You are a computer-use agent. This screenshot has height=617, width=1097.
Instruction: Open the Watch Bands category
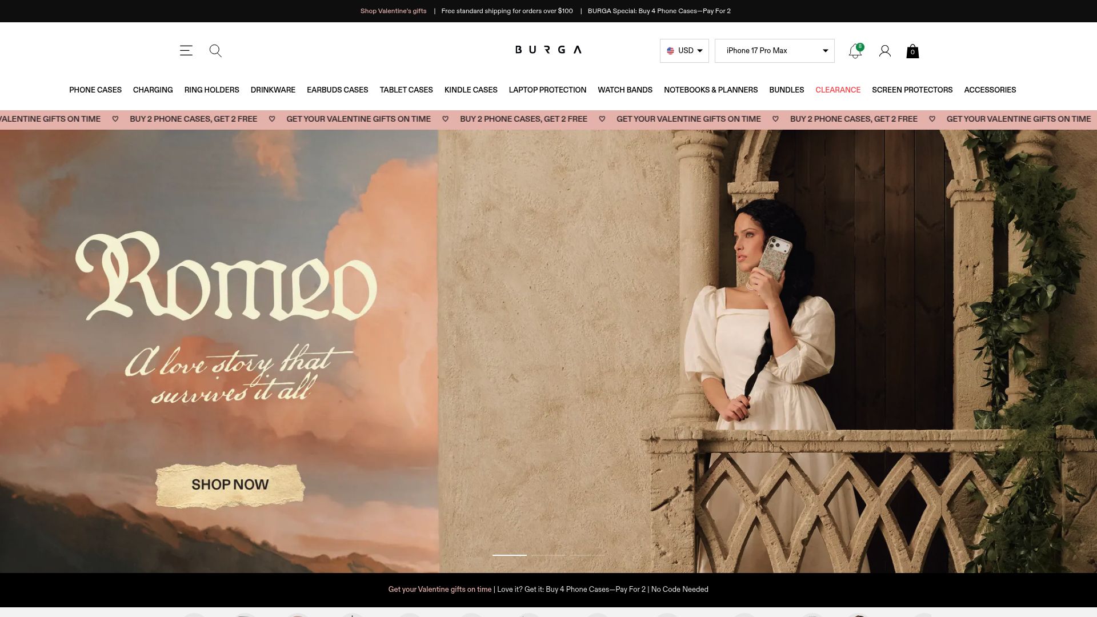coord(625,90)
